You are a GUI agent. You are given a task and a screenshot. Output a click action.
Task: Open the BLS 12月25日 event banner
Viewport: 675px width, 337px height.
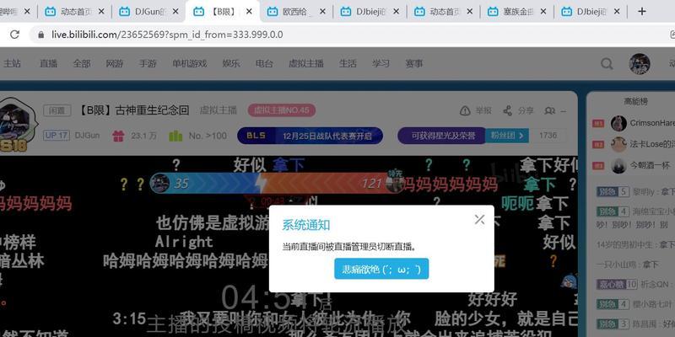[310, 136]
